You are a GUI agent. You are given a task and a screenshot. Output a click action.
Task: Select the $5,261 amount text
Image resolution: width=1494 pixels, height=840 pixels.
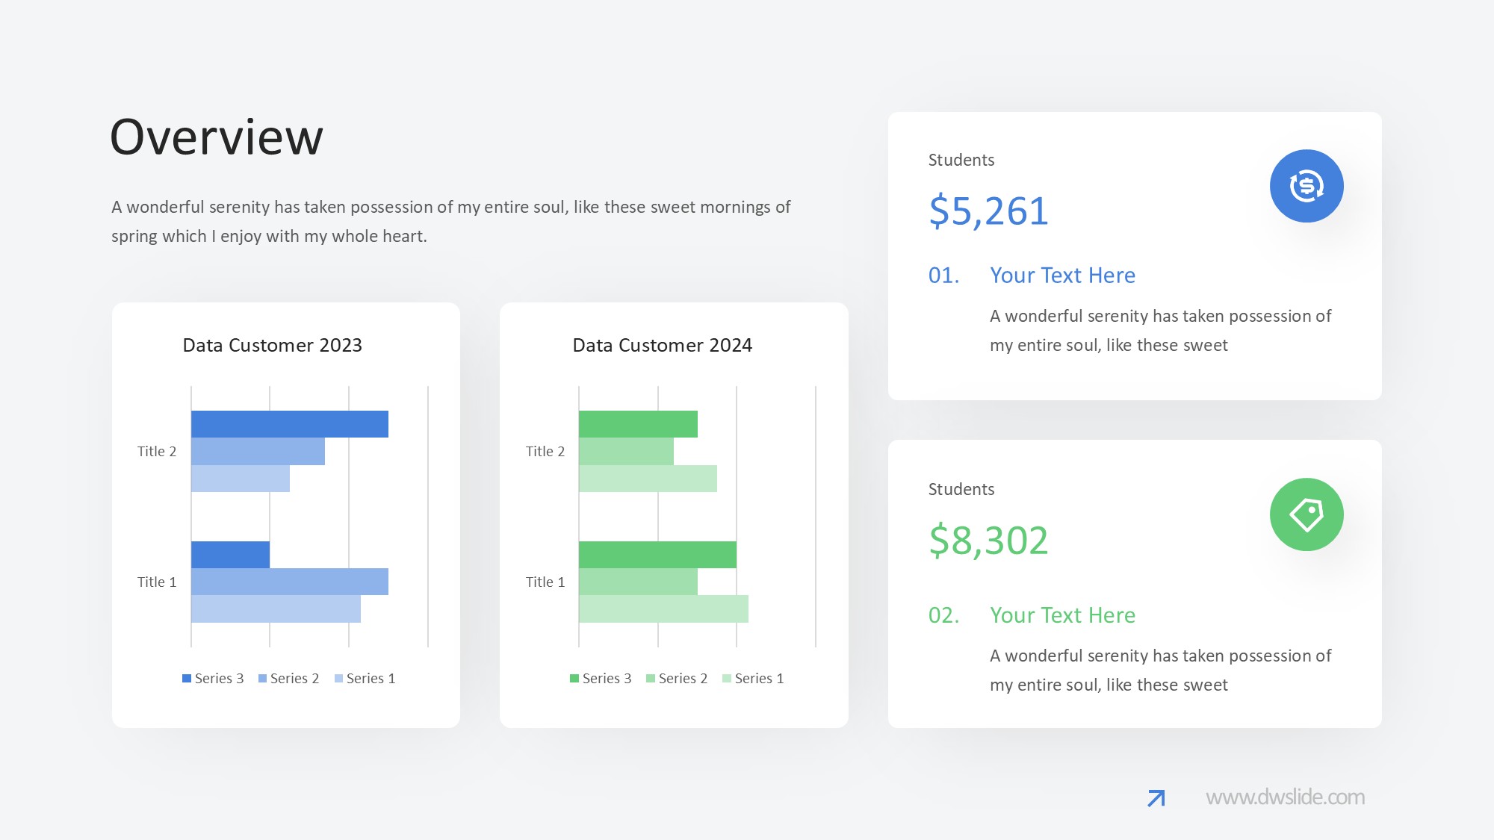[x=988, y=211]
